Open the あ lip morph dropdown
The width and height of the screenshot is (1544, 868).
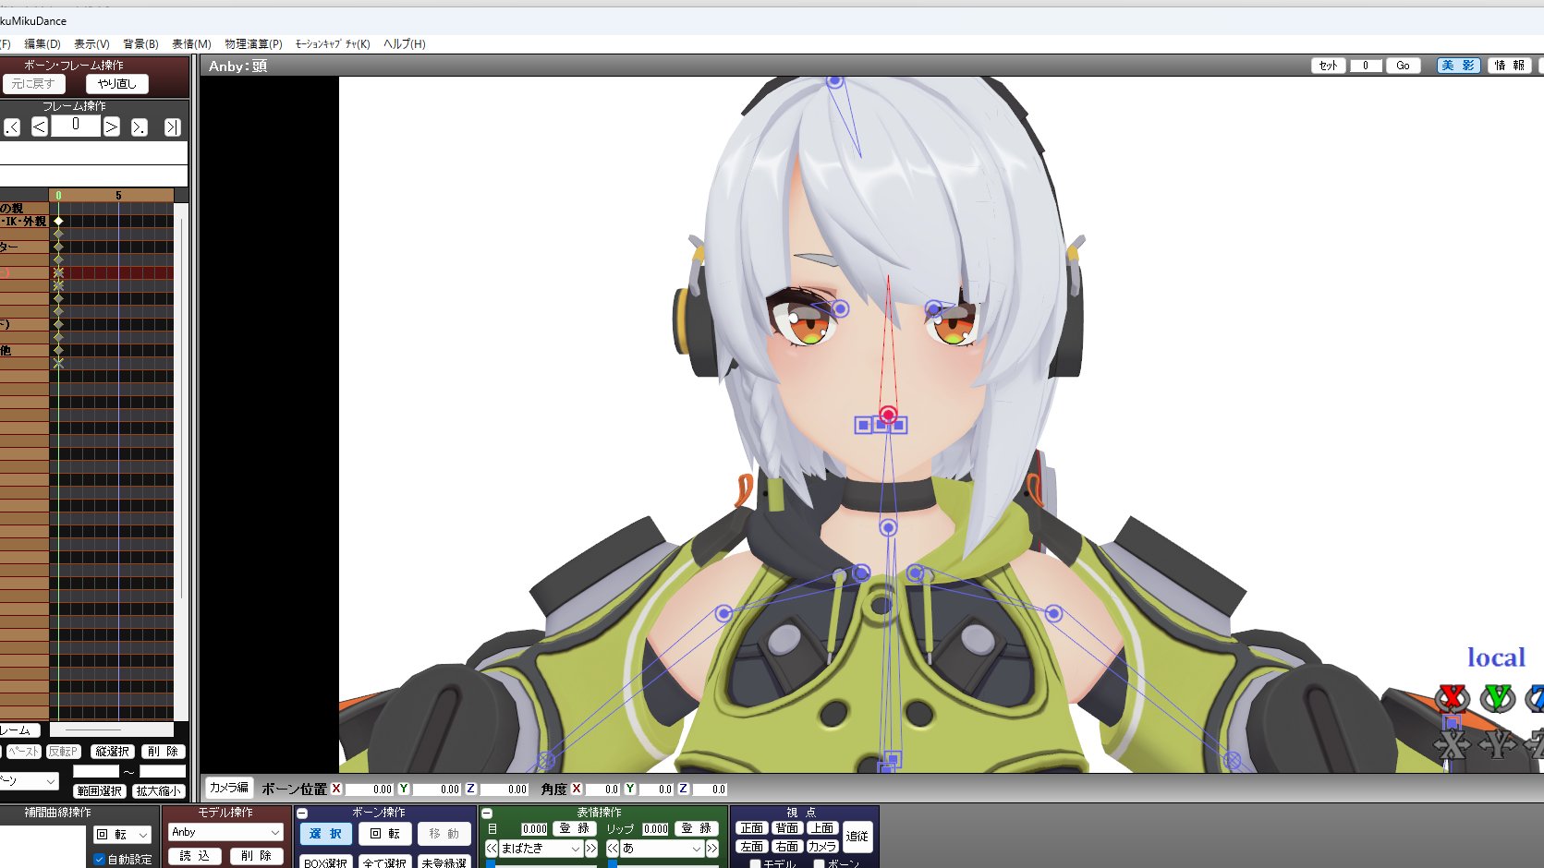(663, 849)
